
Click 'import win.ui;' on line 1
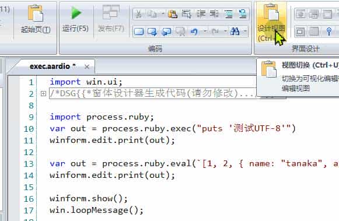point(86,82)
